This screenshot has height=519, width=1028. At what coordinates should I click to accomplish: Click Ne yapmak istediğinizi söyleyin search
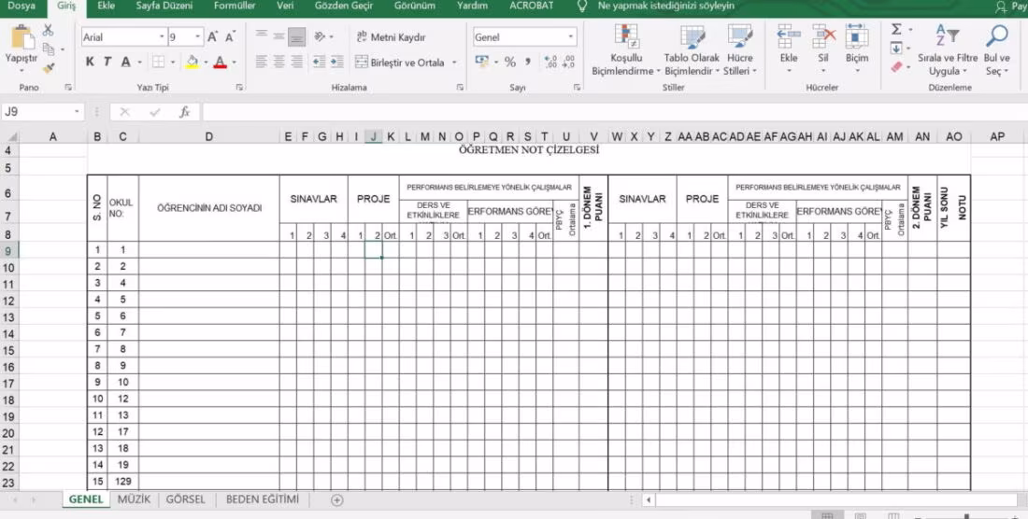click(666, 6)
